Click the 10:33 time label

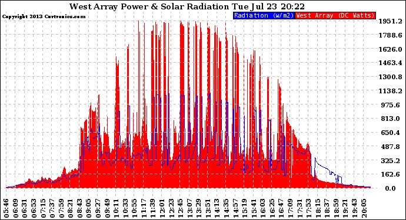click(125, 208)
